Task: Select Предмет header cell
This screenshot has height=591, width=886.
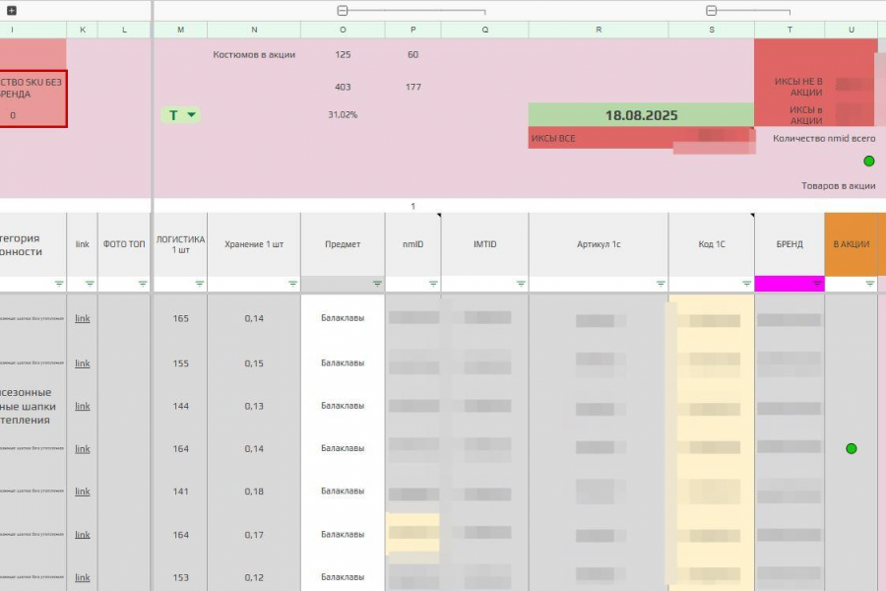Action: tap(343, 244)
